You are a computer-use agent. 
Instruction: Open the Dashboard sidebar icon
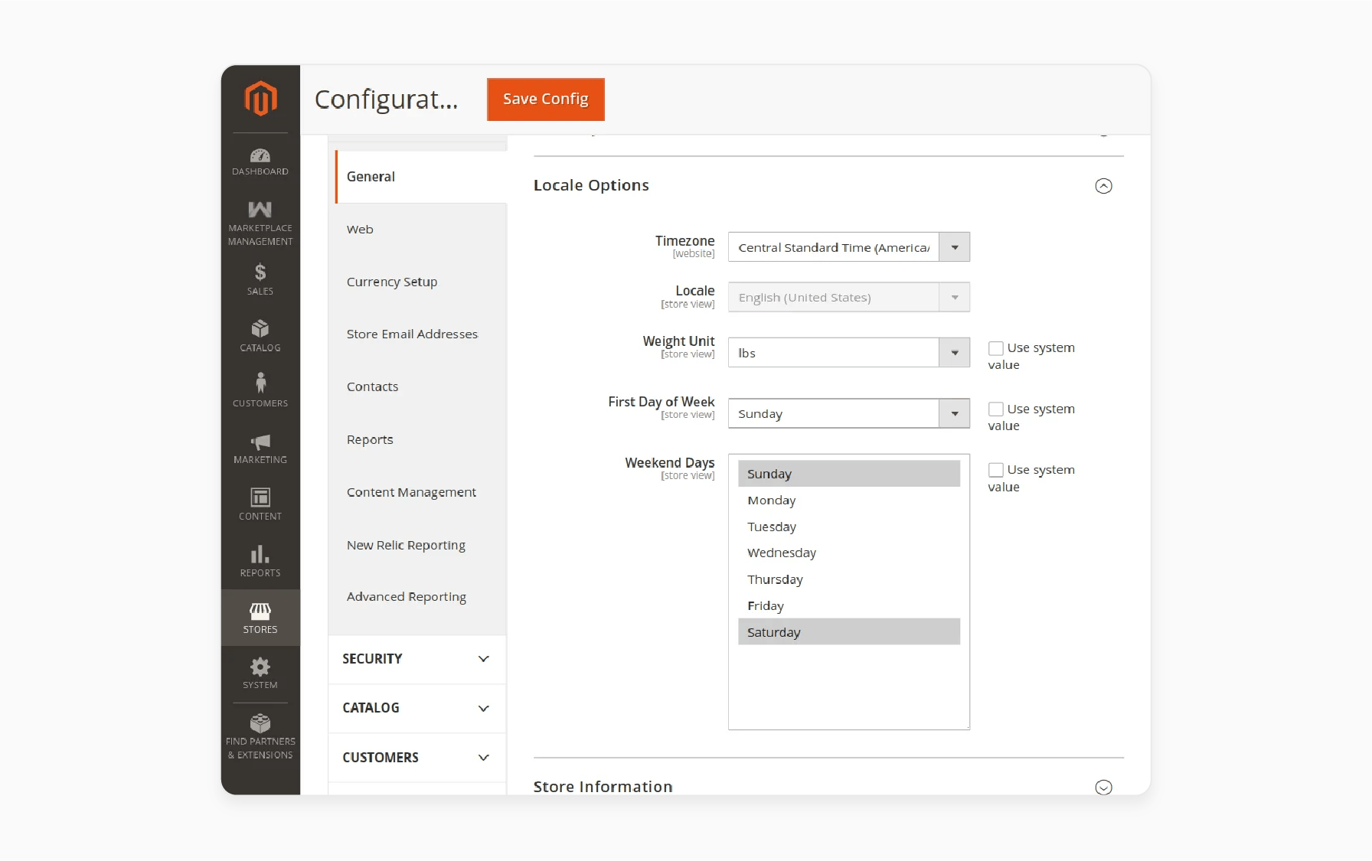pos(260,162)
